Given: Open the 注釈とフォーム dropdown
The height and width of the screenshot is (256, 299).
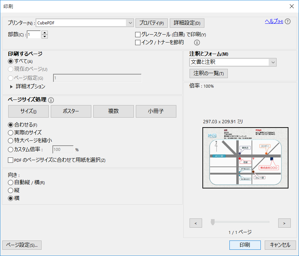Looking at the screenshot, I should click(273, 62).
